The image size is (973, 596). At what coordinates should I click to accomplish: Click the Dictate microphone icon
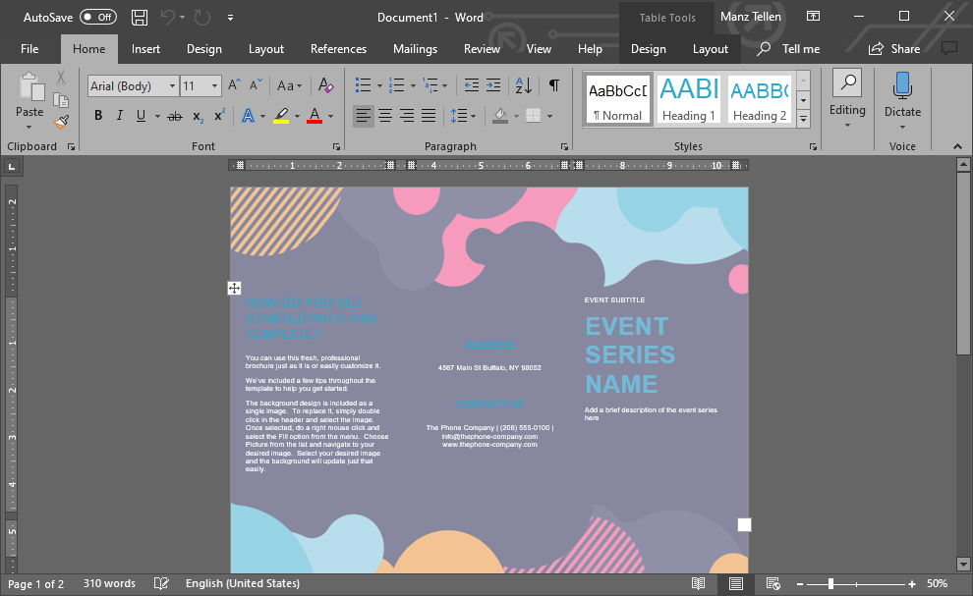coord(901,87)
